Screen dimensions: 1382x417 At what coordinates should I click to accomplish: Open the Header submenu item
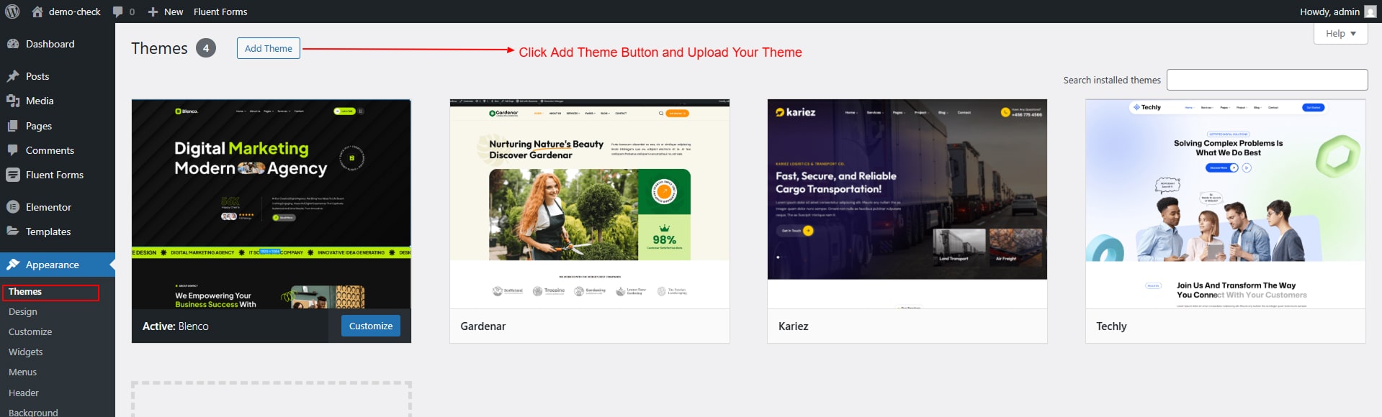tap(24, 393)
